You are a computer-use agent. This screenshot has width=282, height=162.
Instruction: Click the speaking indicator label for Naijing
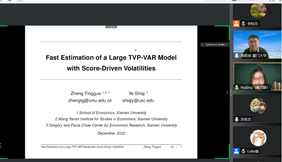[x=215, y=45]
